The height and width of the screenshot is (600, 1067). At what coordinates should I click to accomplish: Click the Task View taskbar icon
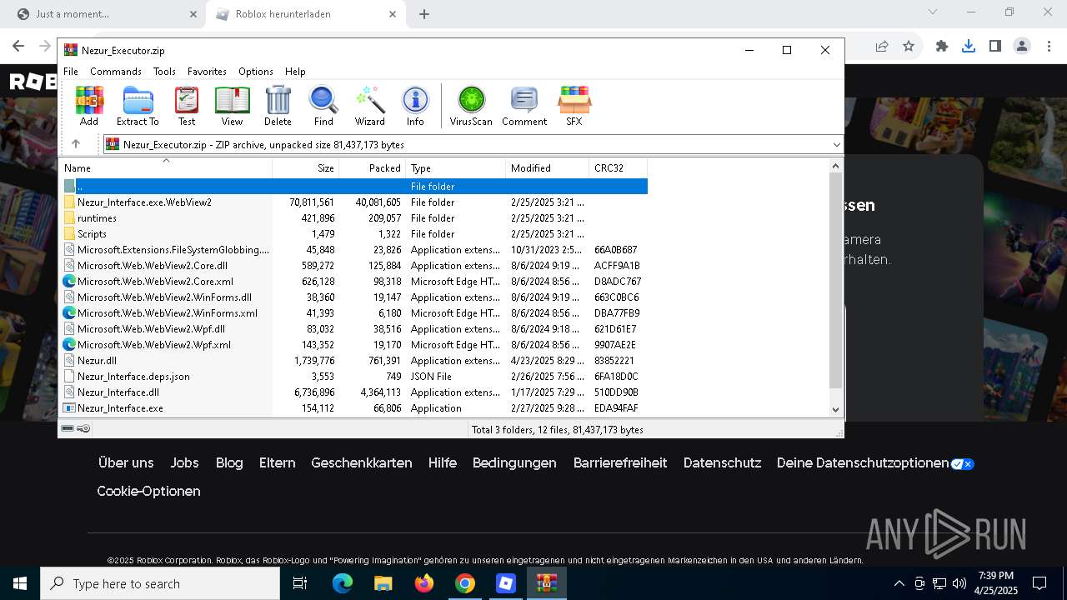click(301, 583)
